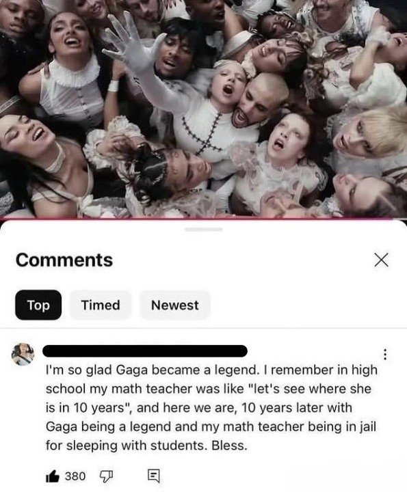Like the comment with thumbs-up icon
Screen dimensions: 407x492
click(x=53, y=476)
